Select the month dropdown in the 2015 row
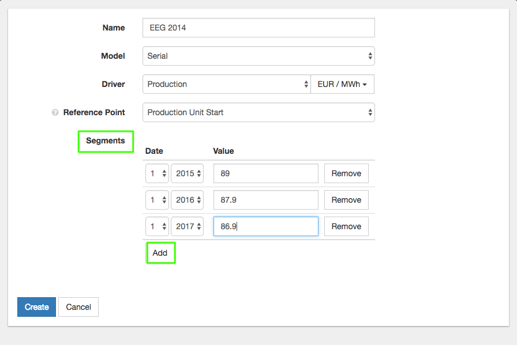517x345 pixels. 157,173
